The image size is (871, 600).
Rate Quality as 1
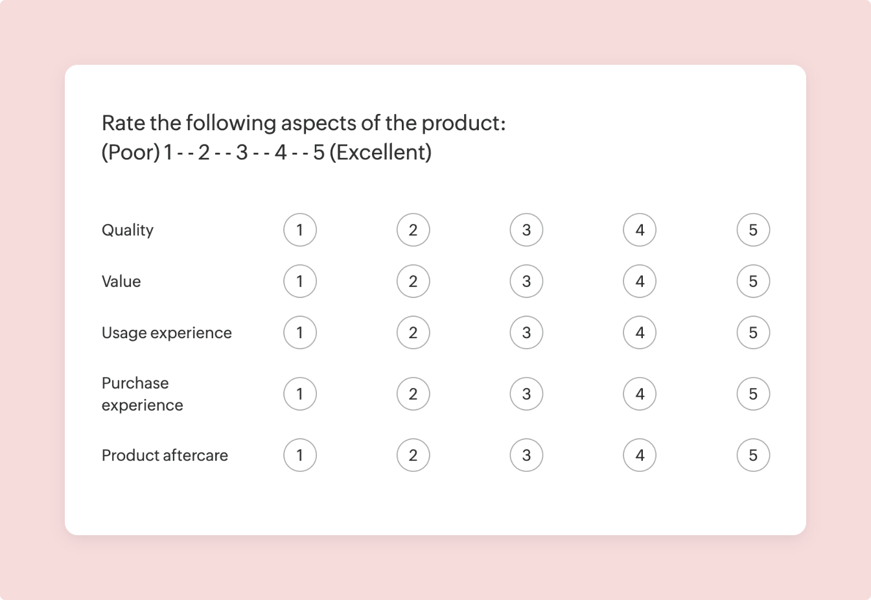click(x=299, y=230)
